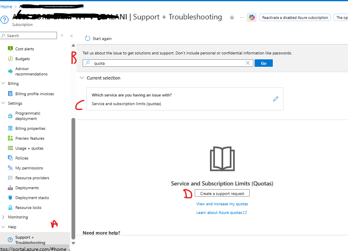Open Usage + quotas menu item
The width and height of the screenshot is (348, 251).
(29, 148)
